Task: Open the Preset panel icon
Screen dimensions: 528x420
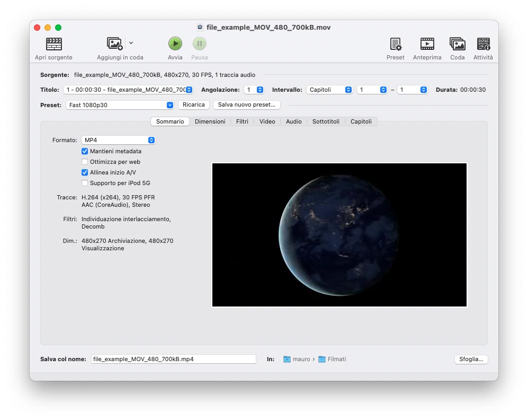Action: click(x=395, y=44)
